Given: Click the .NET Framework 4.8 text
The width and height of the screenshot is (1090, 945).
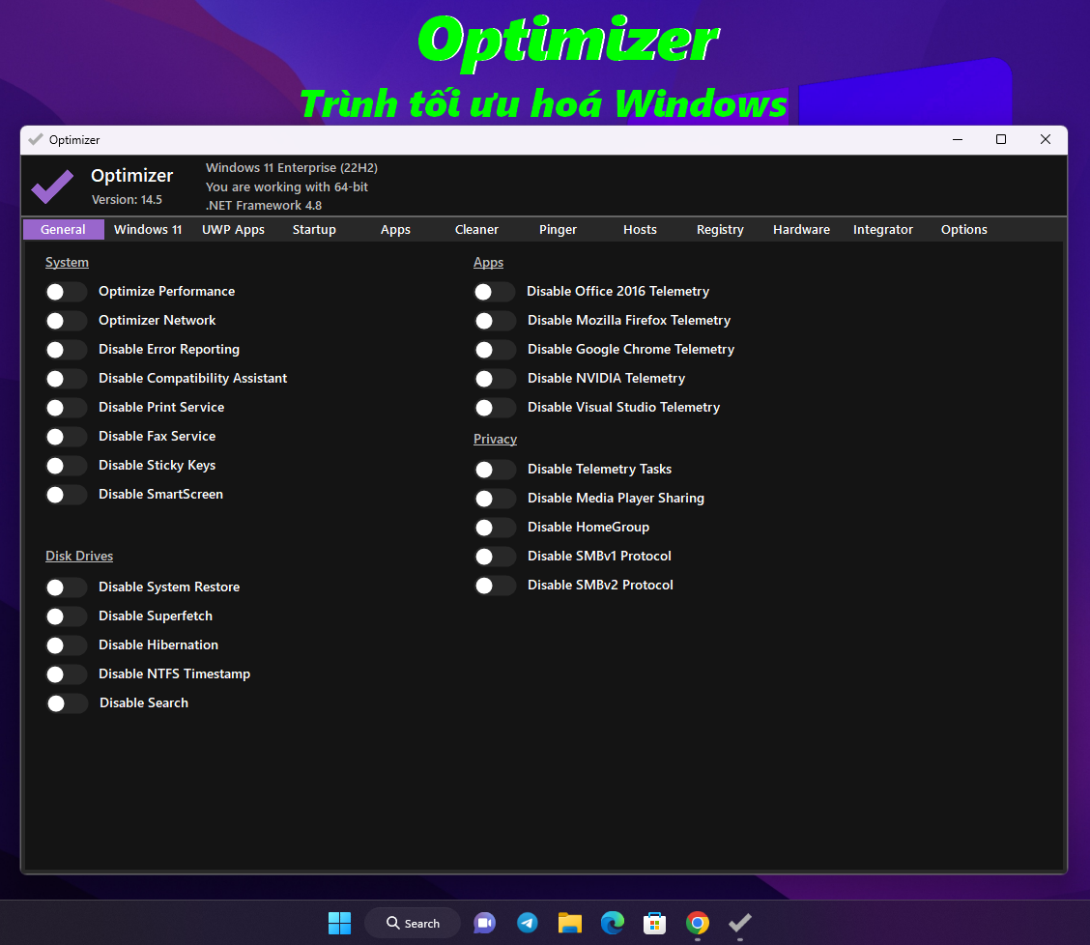Looking at the screenshot, I should coord(264,205).
